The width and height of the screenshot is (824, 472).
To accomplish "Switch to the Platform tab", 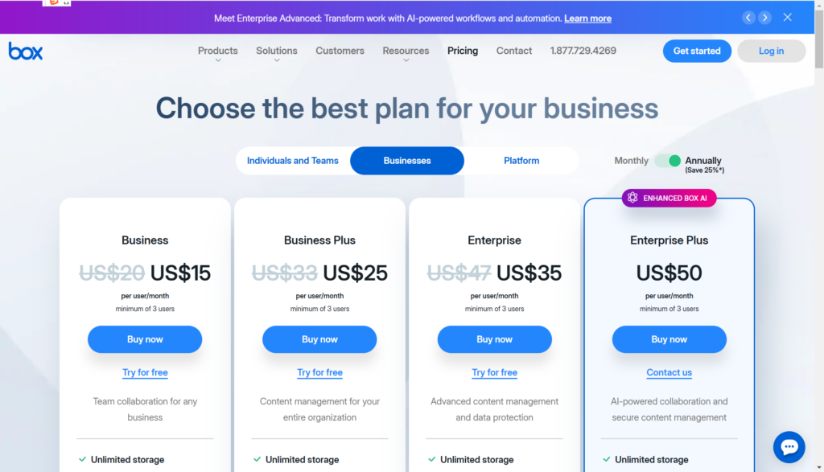I will (x=521, y=161).
